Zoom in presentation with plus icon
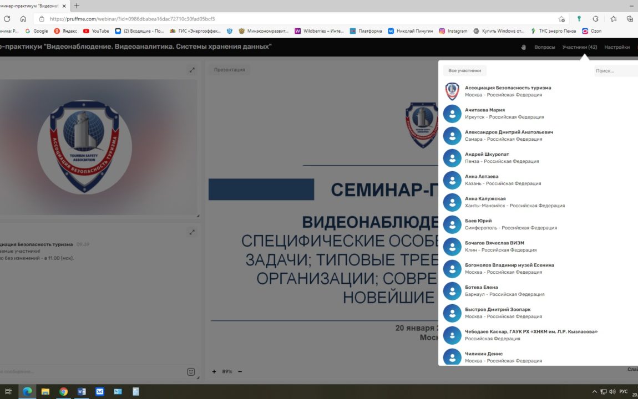 [x=214, y=371]
